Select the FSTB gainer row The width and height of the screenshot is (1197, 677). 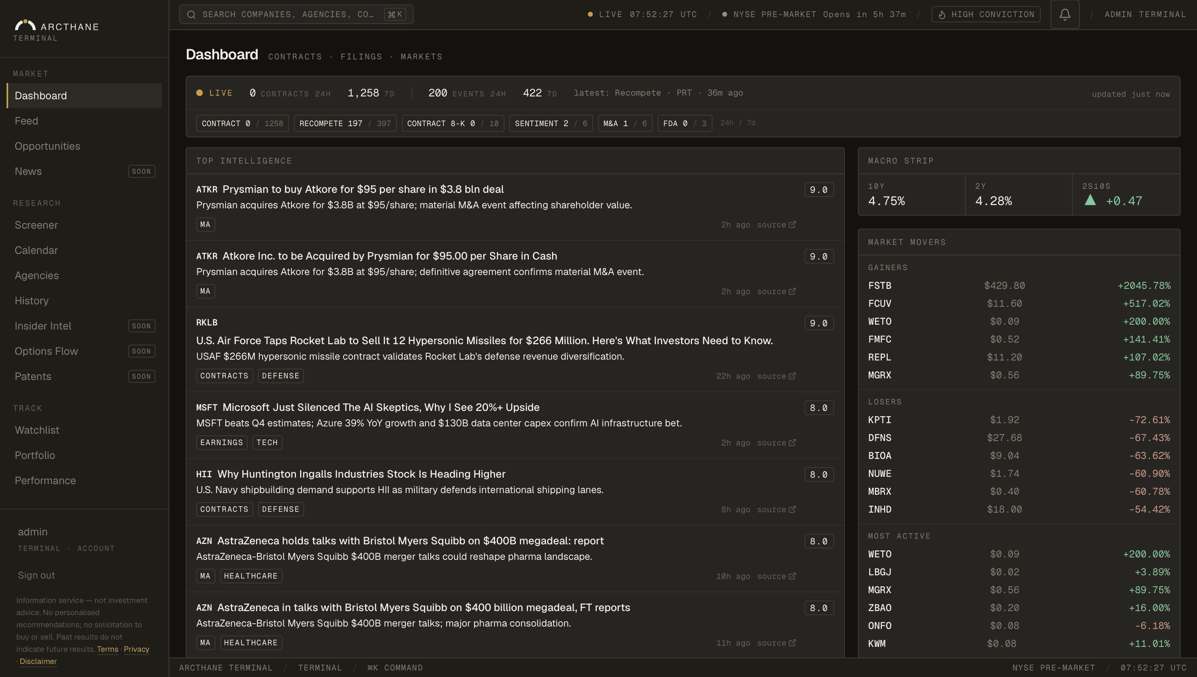pos(1019,286)
